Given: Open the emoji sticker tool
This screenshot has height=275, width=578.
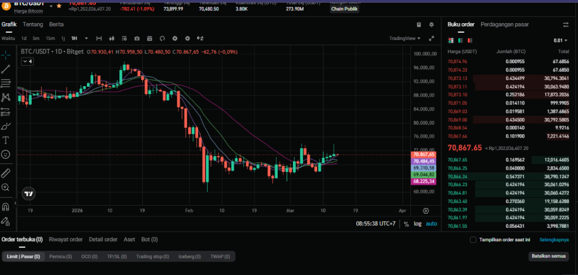Looking at the screenshot, I should coord(6,154).
